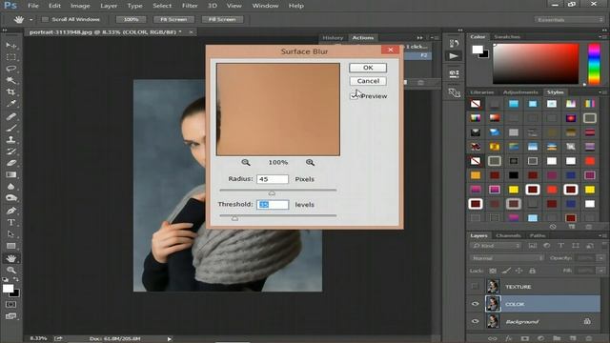Select the Horizontal Type tool
The width and height of the screenshot is (610, 343).
coord(10,222)
